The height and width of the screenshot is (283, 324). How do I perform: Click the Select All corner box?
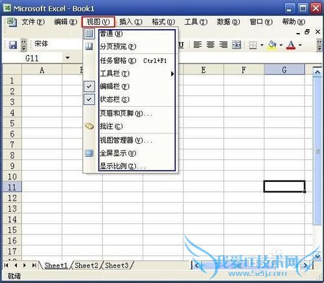click(12, 70)
